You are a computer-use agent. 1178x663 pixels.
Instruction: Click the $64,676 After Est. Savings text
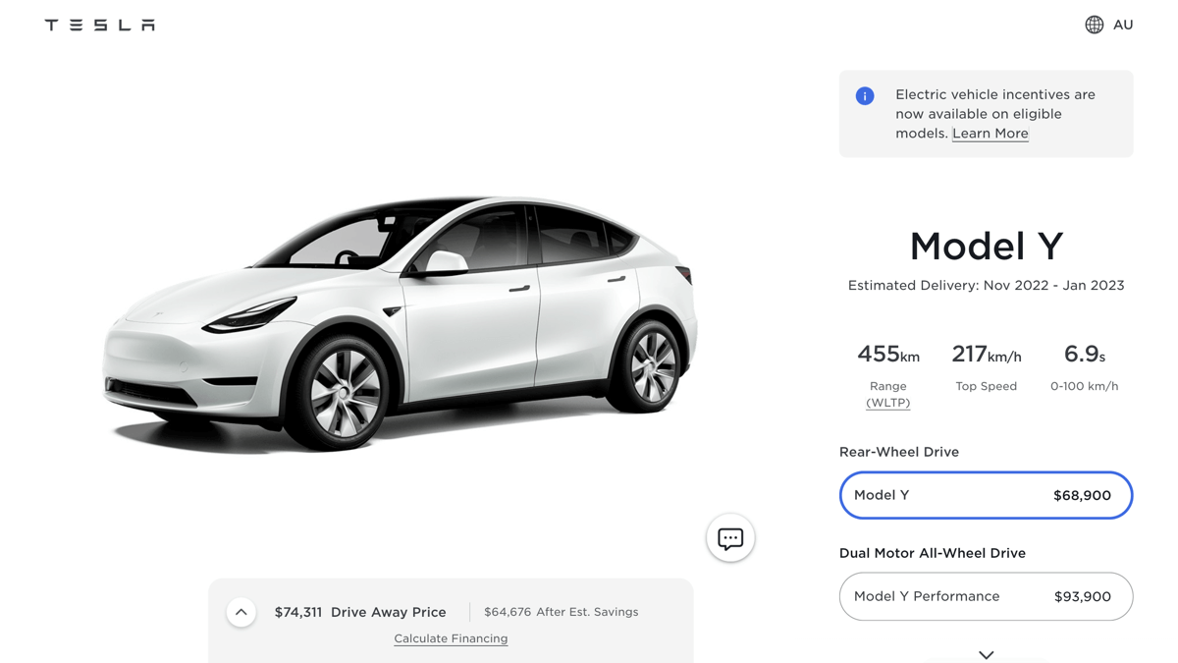tap(561, 612)
